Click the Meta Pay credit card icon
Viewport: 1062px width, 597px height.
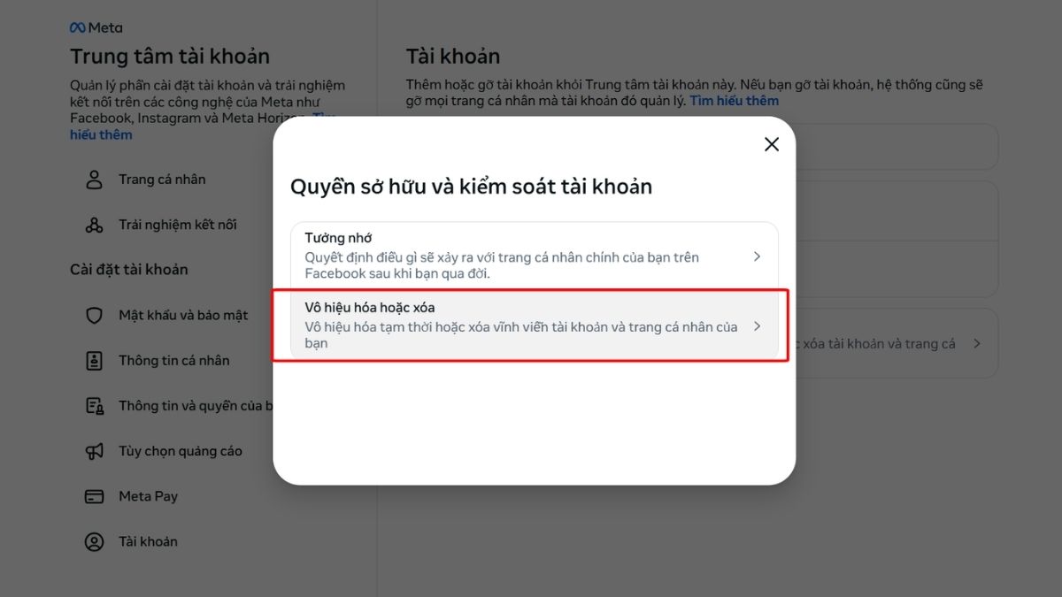tap(94, 496)
